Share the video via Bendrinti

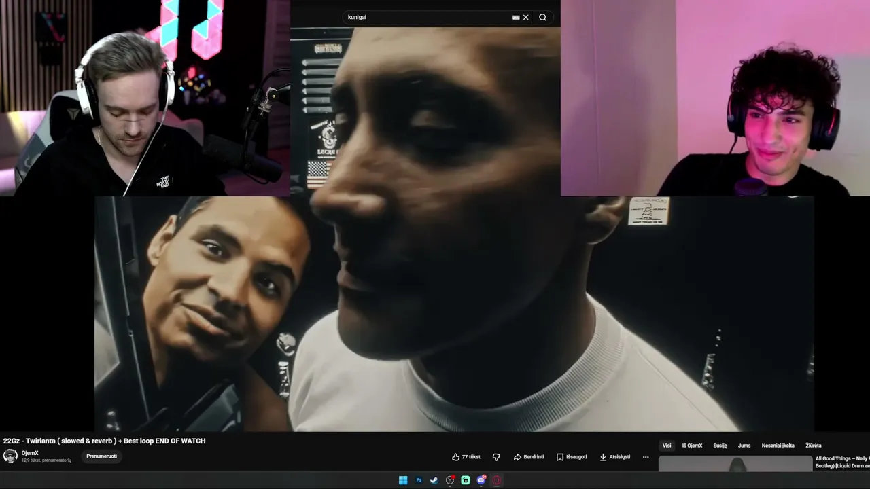pyautogui.click(x=528, y=457)
